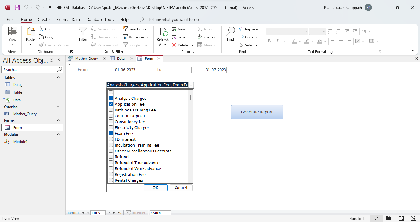Expand the Advanced filter dropdown
The image size is (420, 222).
tap(136, 37)
